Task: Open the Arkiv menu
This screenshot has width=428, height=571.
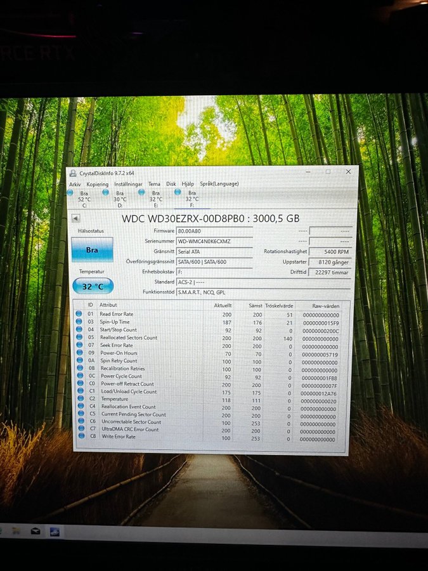Action: (75, 184)
